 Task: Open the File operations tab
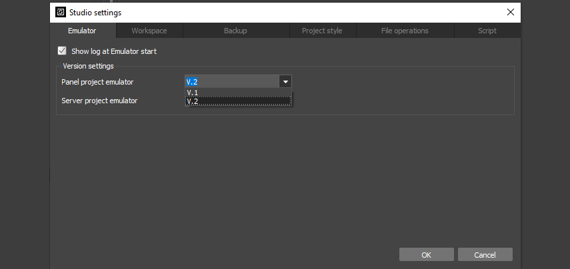(x=405, y=31)
